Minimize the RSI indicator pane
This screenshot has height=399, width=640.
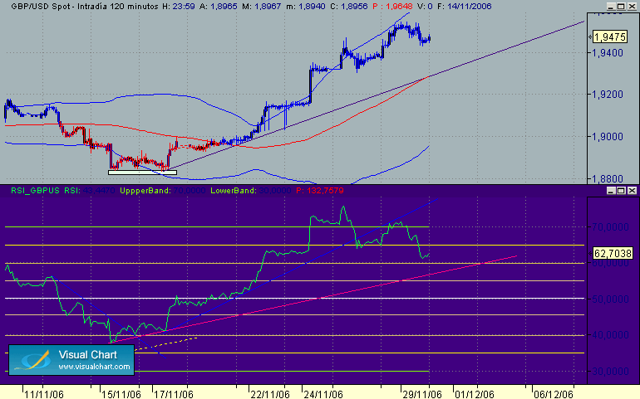click(611, 190)
